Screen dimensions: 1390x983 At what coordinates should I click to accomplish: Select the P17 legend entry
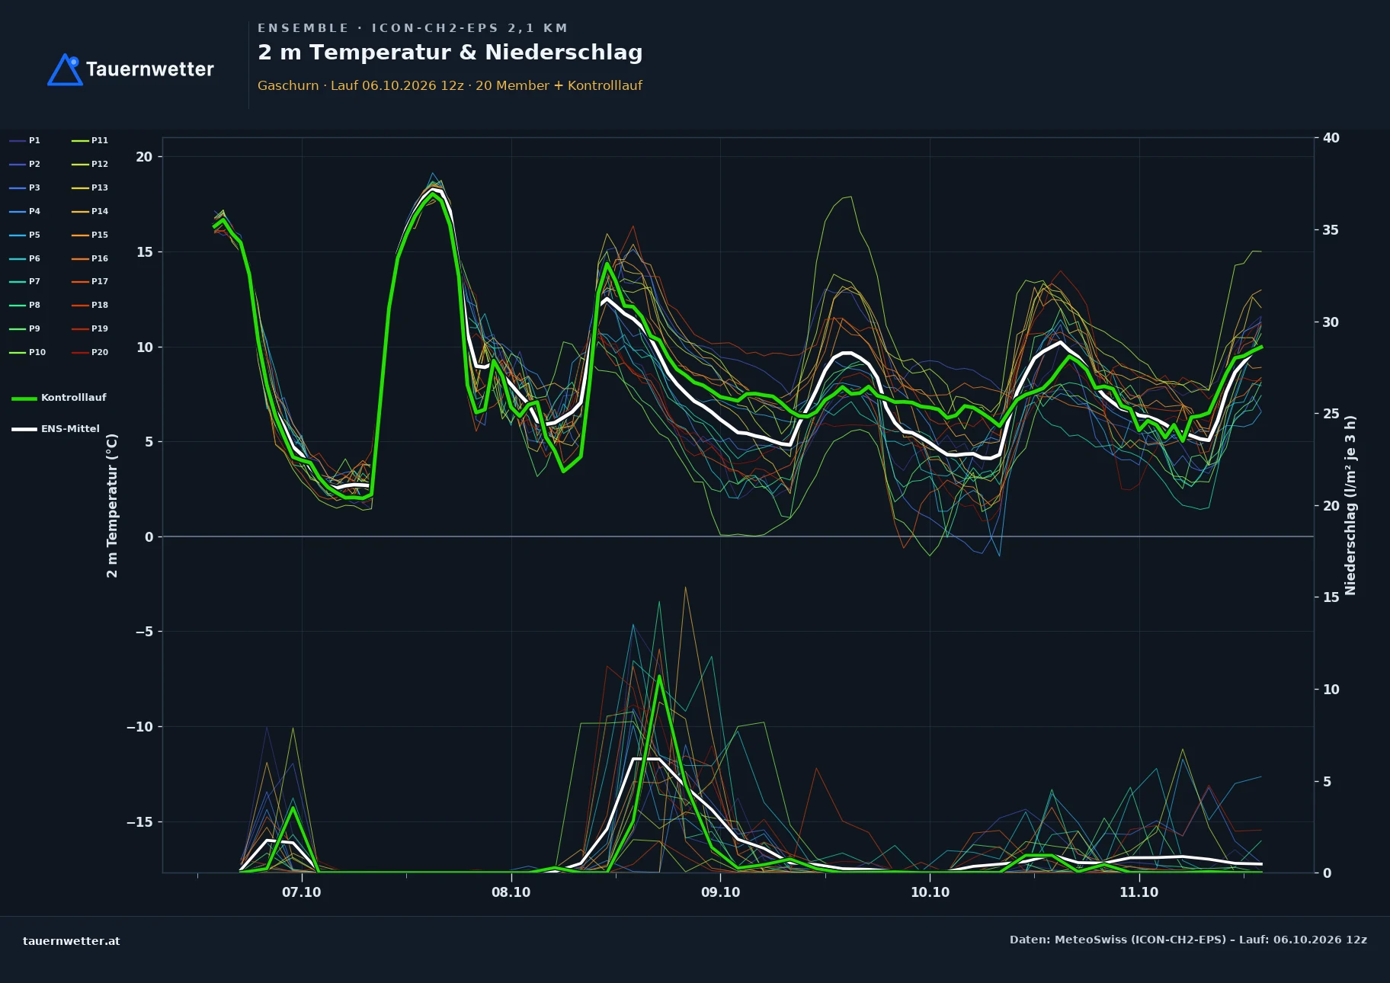[x=90, y=281]
